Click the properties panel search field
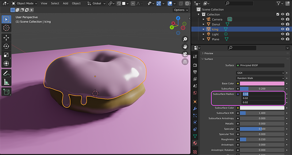 [x=242, y=48]
